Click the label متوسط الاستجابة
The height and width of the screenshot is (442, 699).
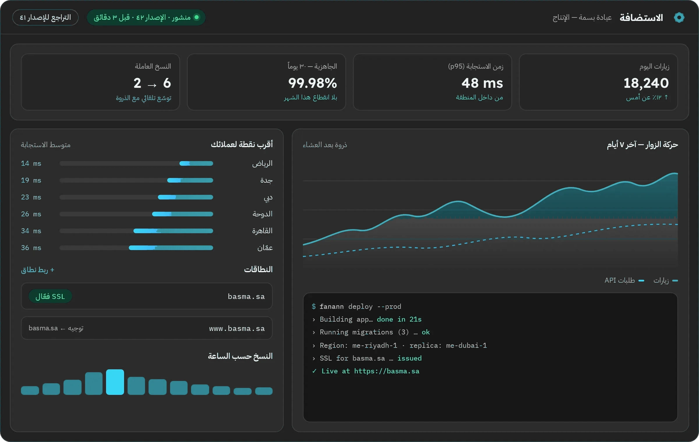[46, 145]
